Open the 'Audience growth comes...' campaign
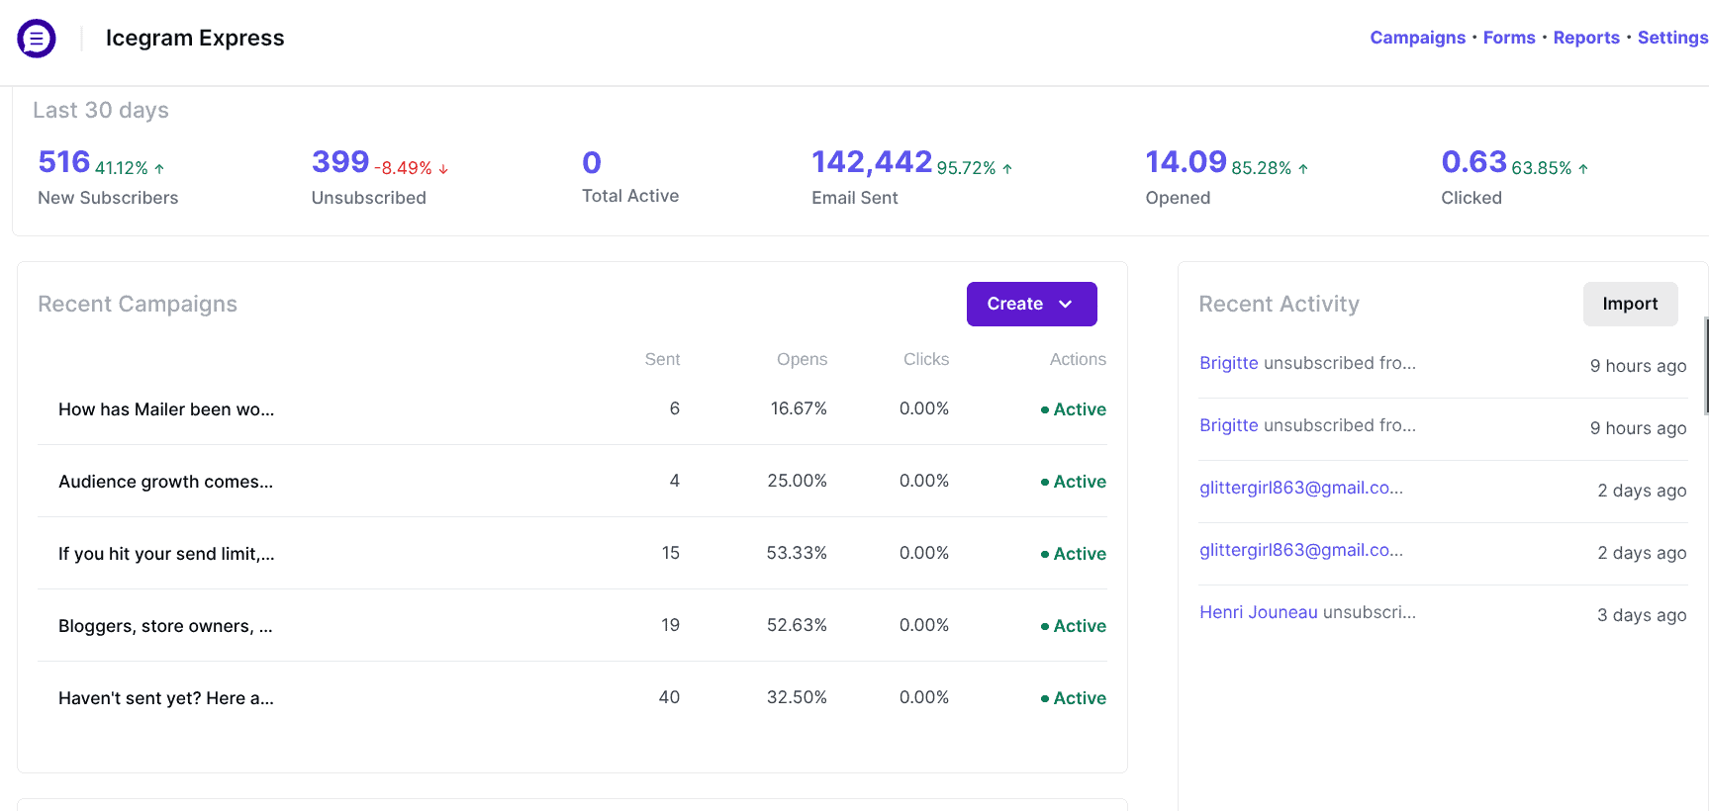 (x=165, y=482)
